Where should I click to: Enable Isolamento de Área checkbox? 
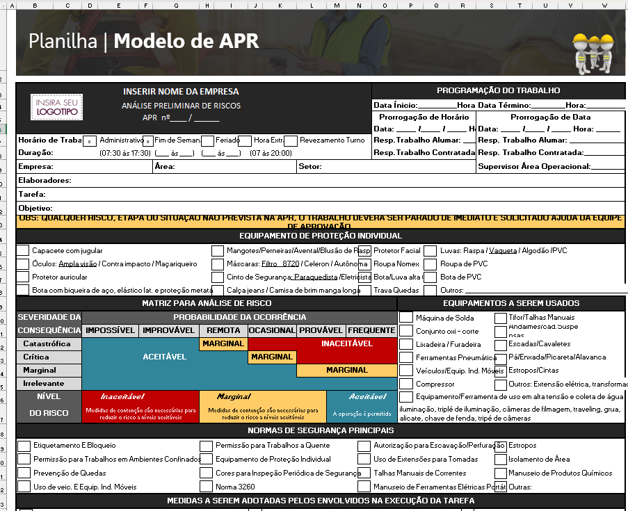coord(499,459)
